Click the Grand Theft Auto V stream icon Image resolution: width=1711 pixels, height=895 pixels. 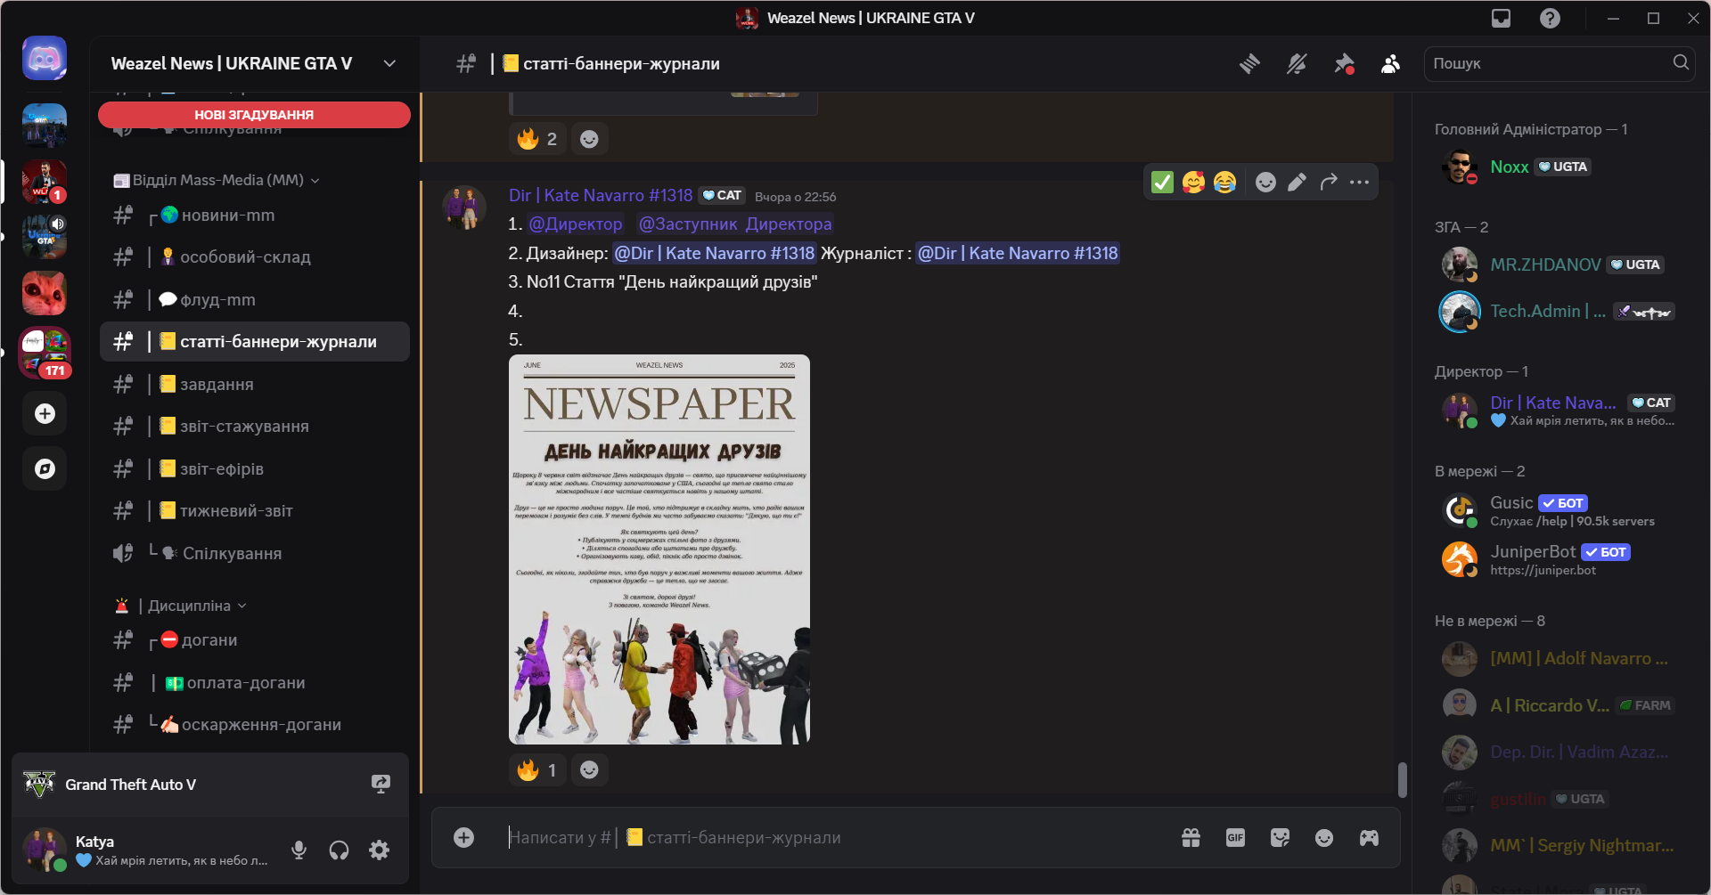click(381, 784)
